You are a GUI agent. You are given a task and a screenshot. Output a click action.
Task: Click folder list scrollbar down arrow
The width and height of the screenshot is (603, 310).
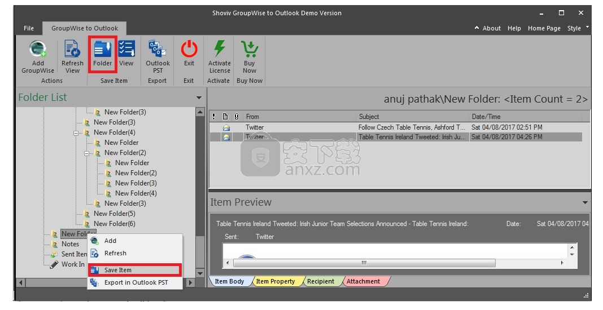click(200, 273)
